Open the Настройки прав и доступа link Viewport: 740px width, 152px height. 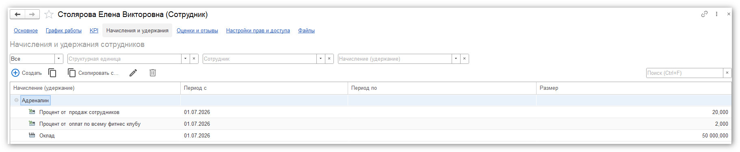(x=258, y=31)
